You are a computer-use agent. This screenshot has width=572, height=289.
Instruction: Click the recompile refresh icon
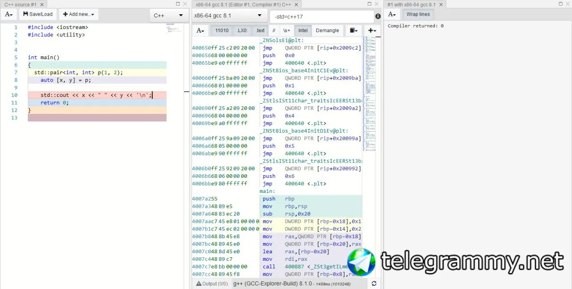374,284
